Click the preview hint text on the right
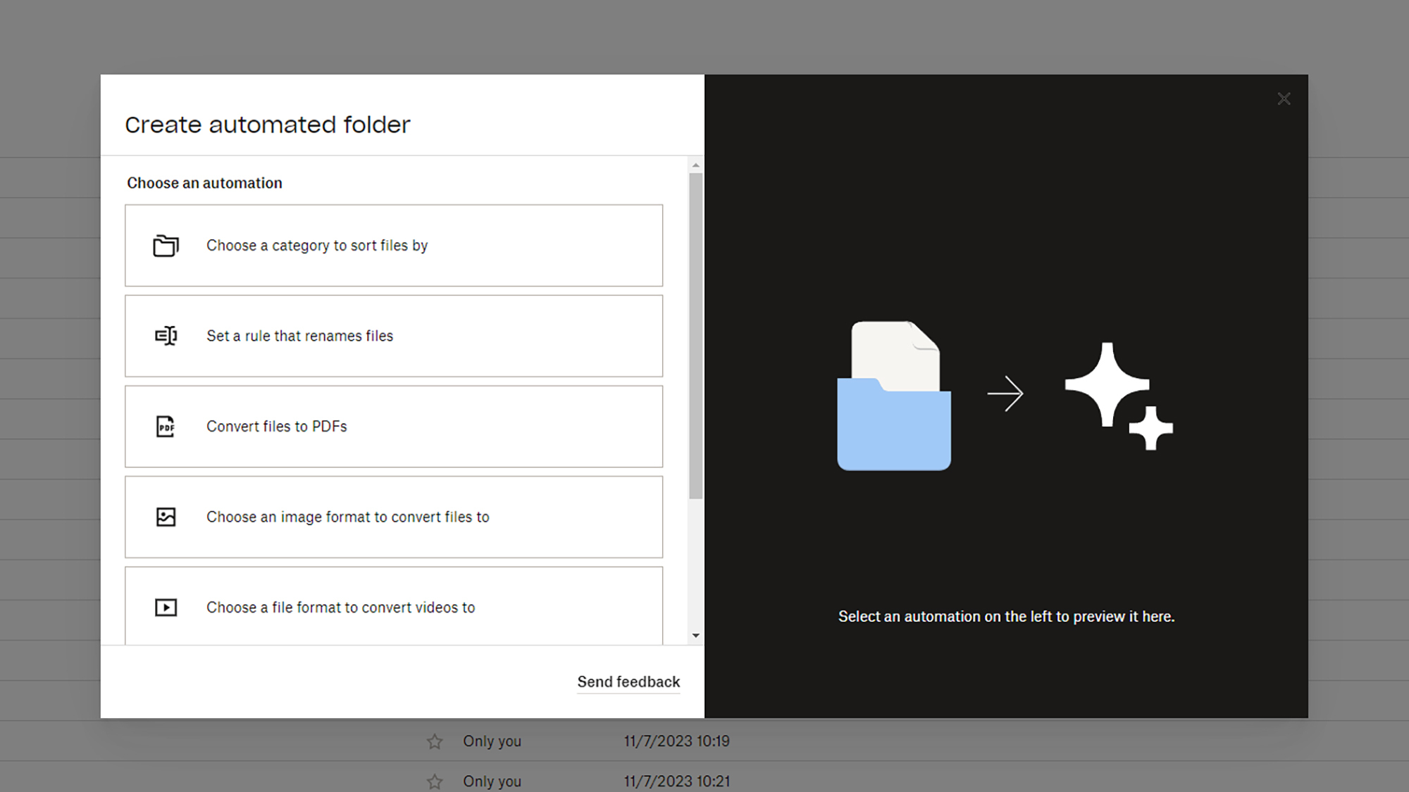 click(1006, 617)
